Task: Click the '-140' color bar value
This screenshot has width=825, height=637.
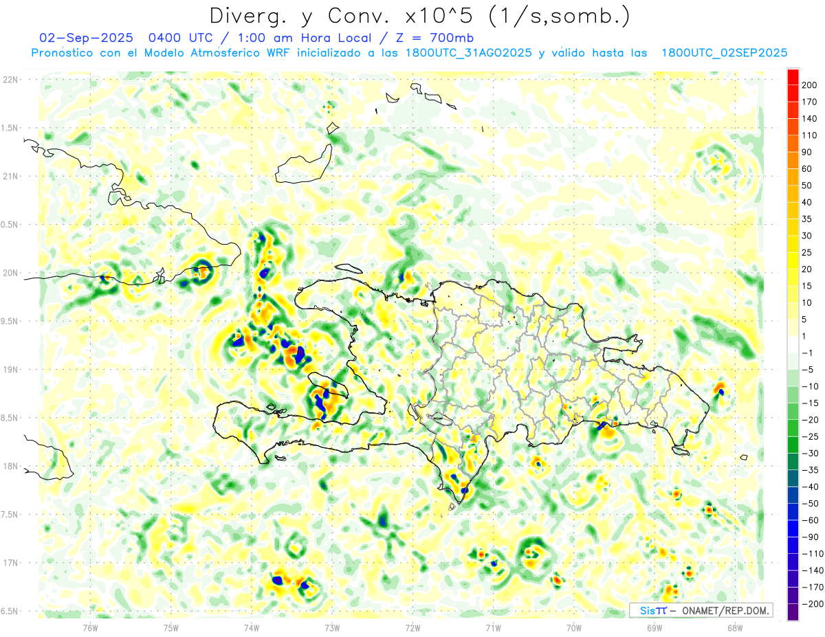Action: point(812,570)
